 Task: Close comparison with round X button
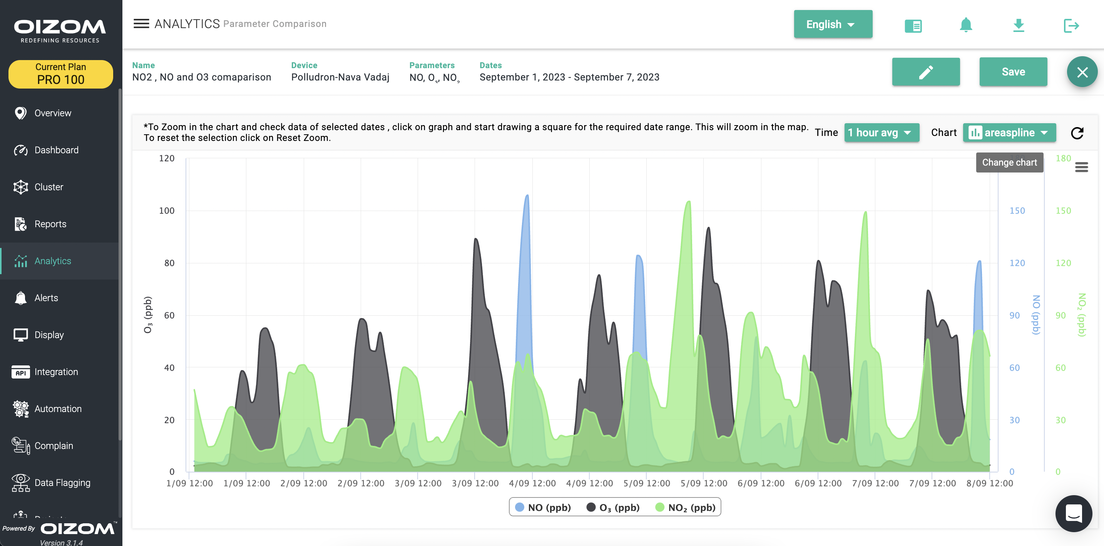click(1082, 72)
